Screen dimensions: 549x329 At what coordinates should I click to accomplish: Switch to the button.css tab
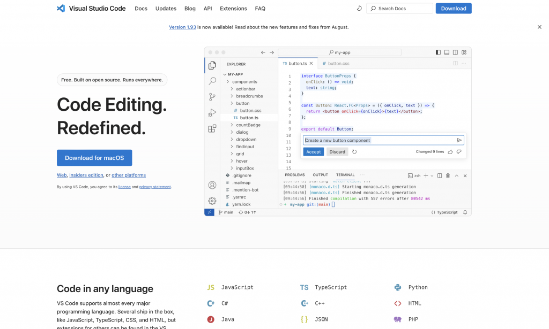click(336, 64)
